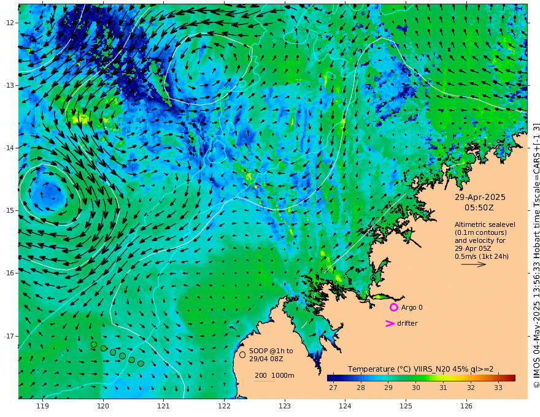
Task: Click the magenta drifter arrowhead symbol
Action: tap(390, 323)
